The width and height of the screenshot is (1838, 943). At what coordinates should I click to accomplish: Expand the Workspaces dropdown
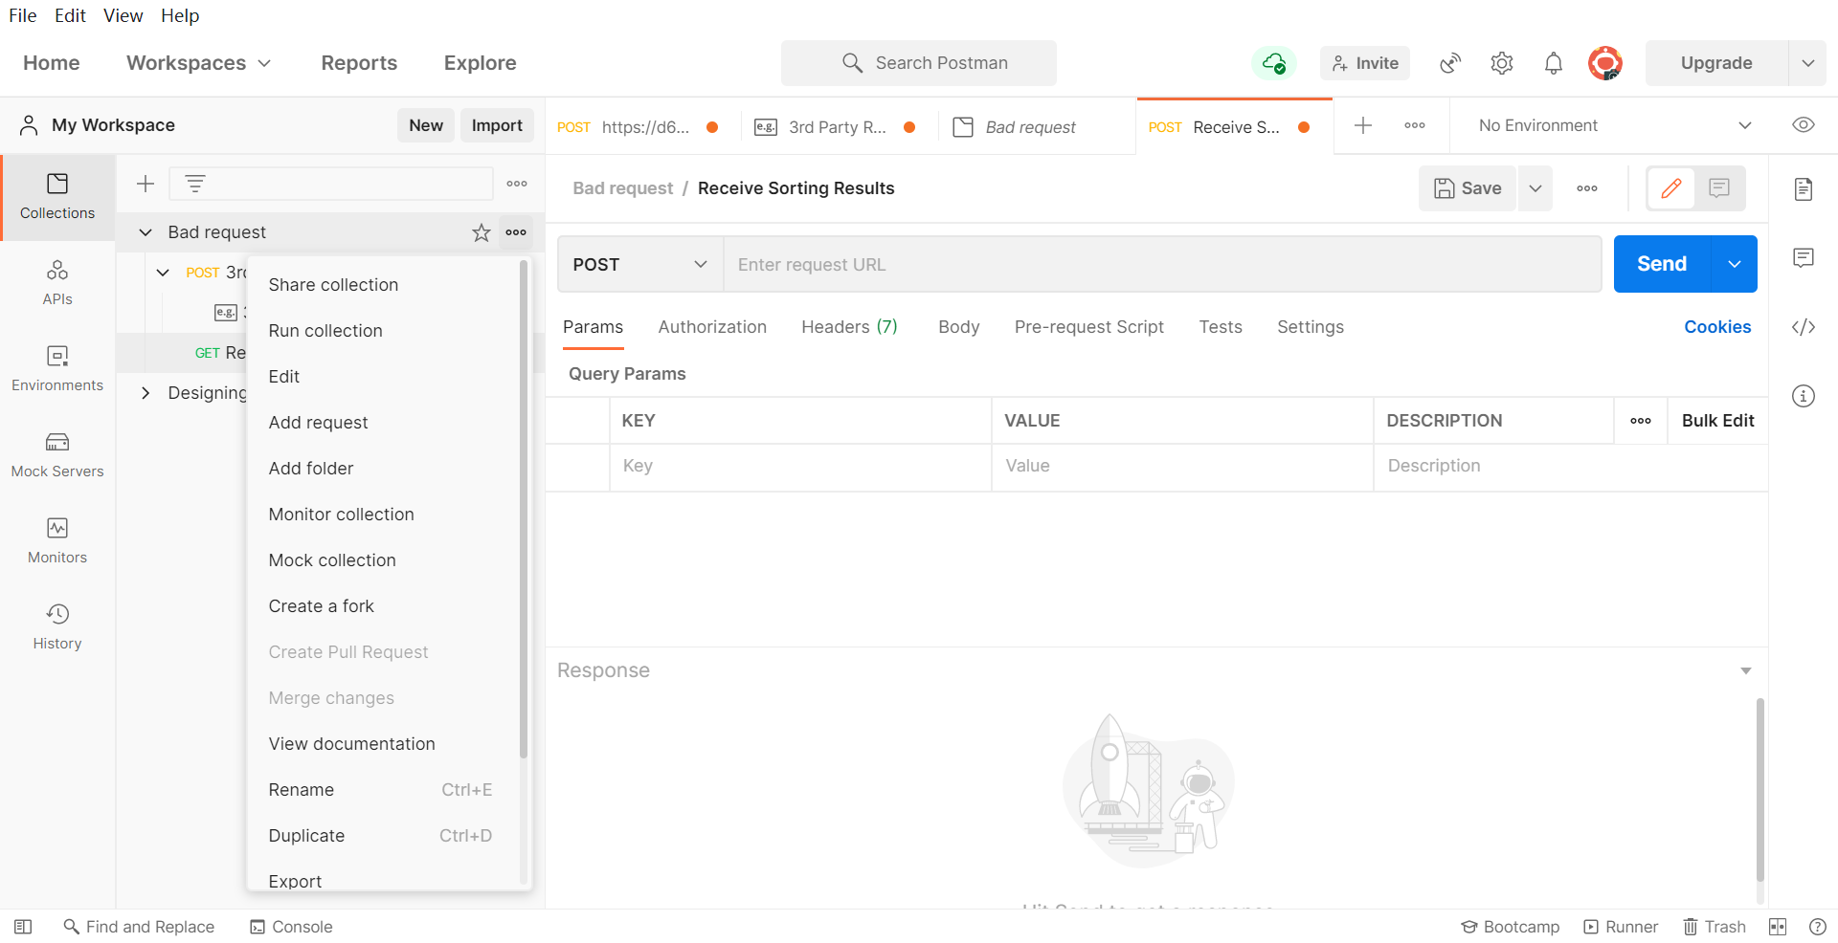click(199, 63)
